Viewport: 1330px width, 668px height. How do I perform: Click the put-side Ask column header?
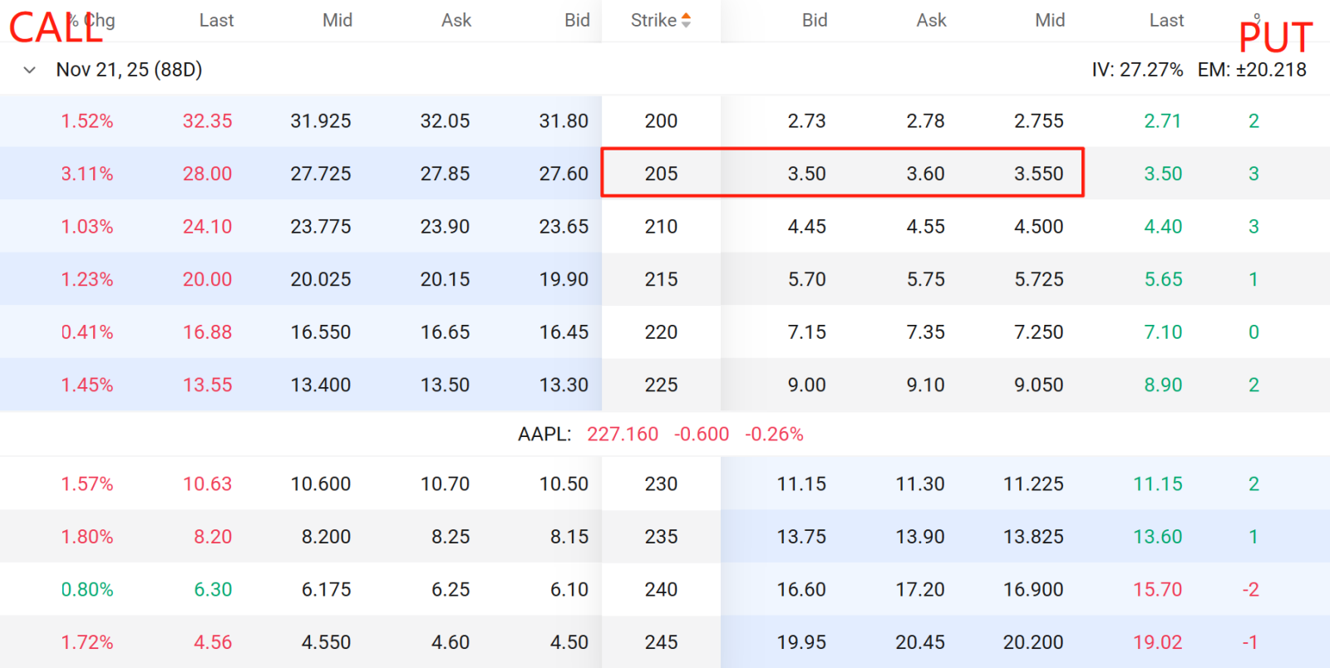coord(931,20)
